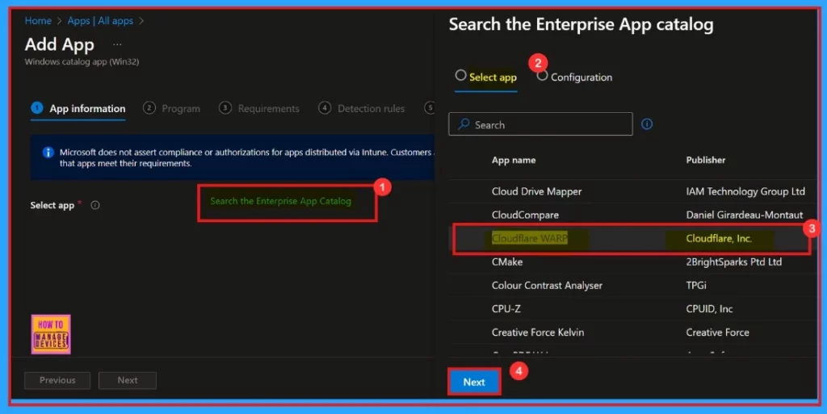
Task: Open the ellipsis menu beside Add App
Action: [x=117, y=44]
